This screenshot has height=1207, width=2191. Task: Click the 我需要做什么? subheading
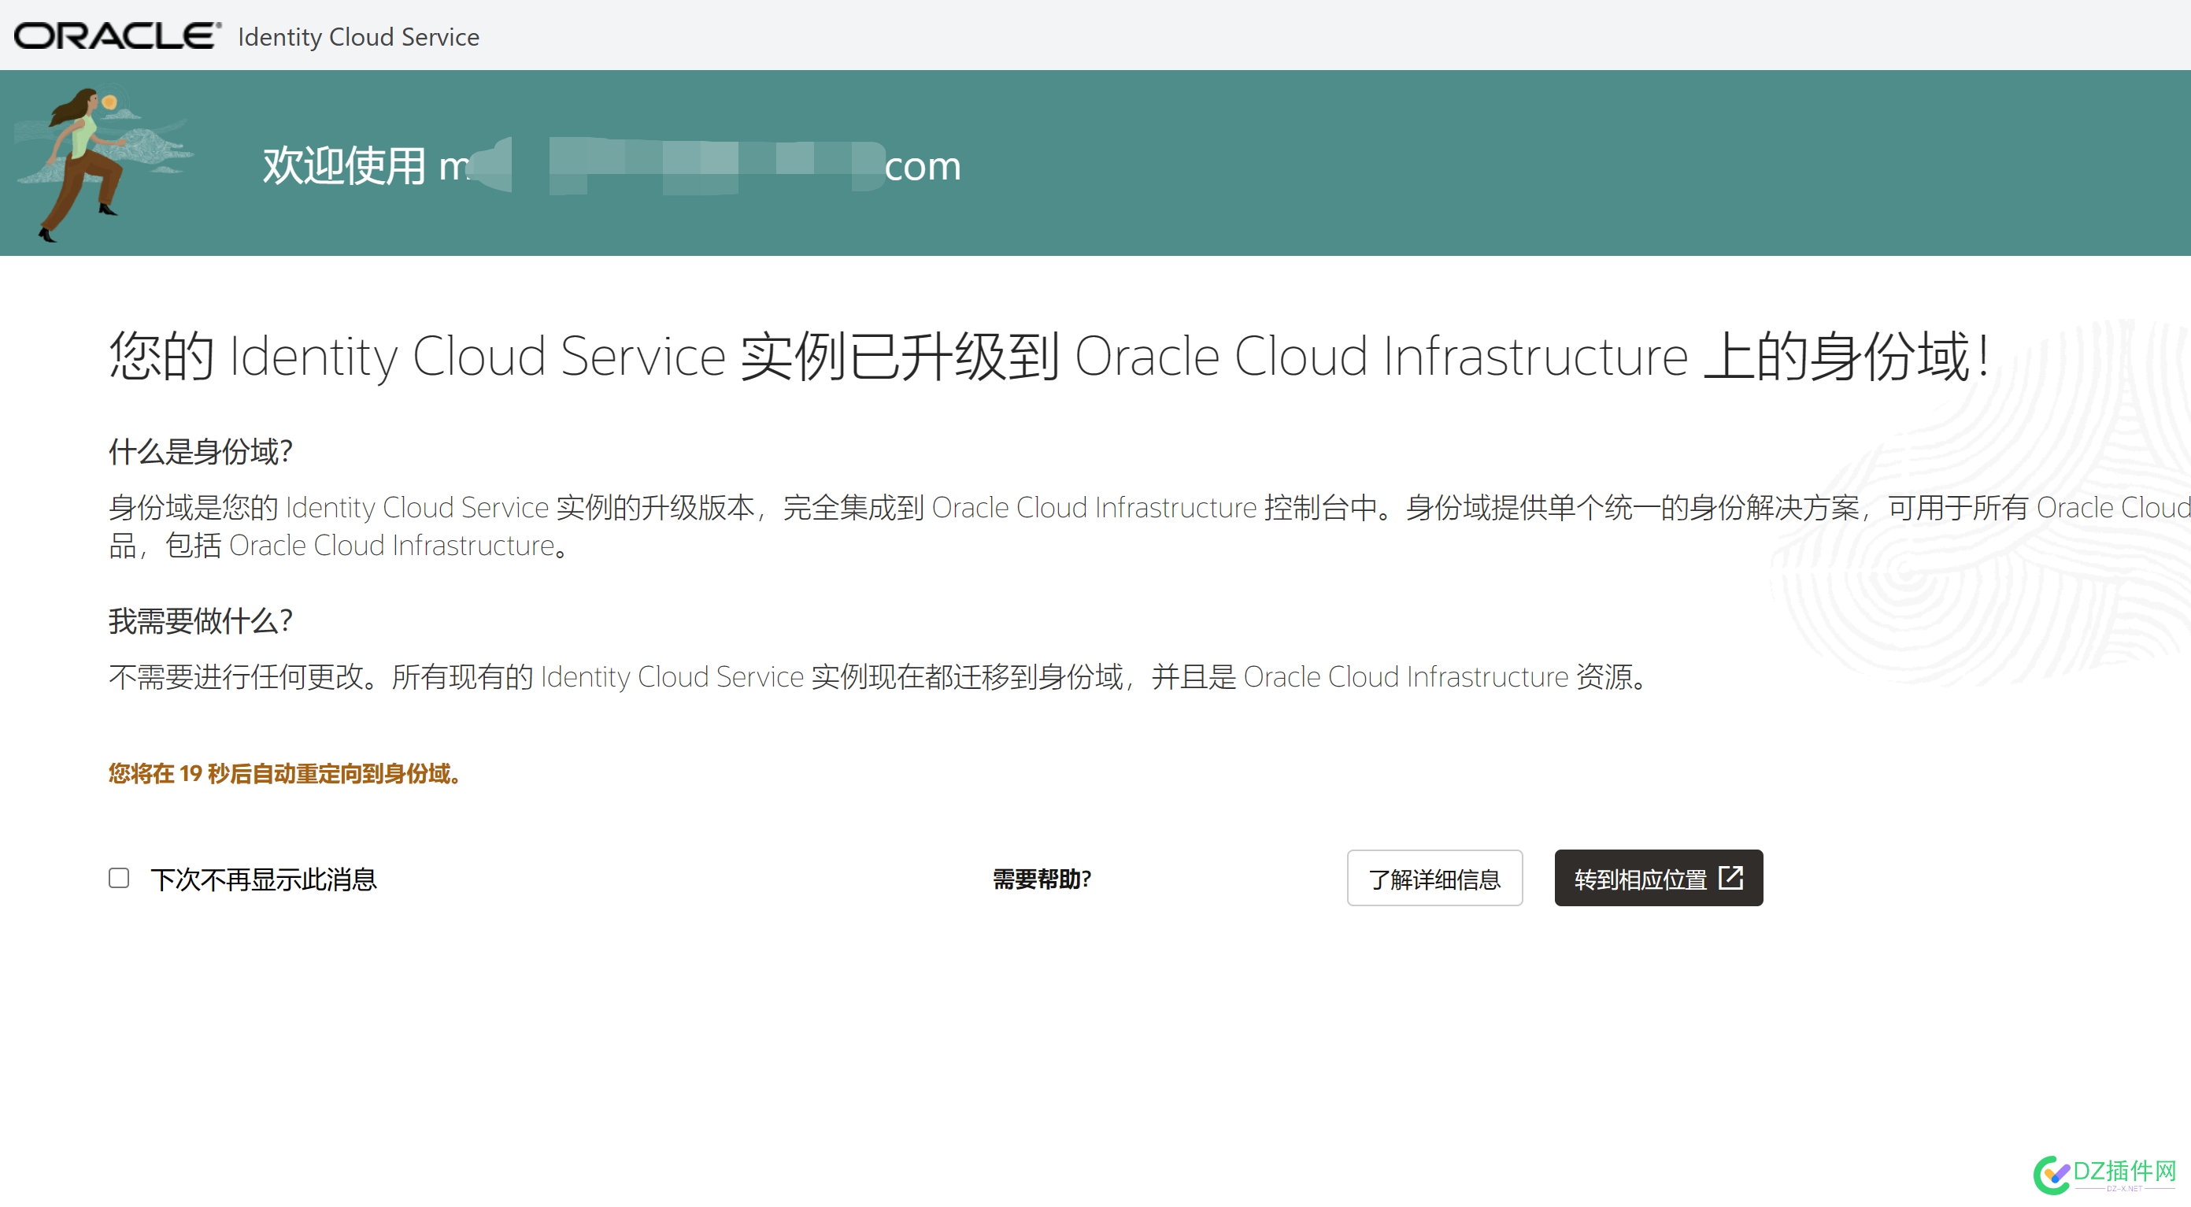pos(201,621)
